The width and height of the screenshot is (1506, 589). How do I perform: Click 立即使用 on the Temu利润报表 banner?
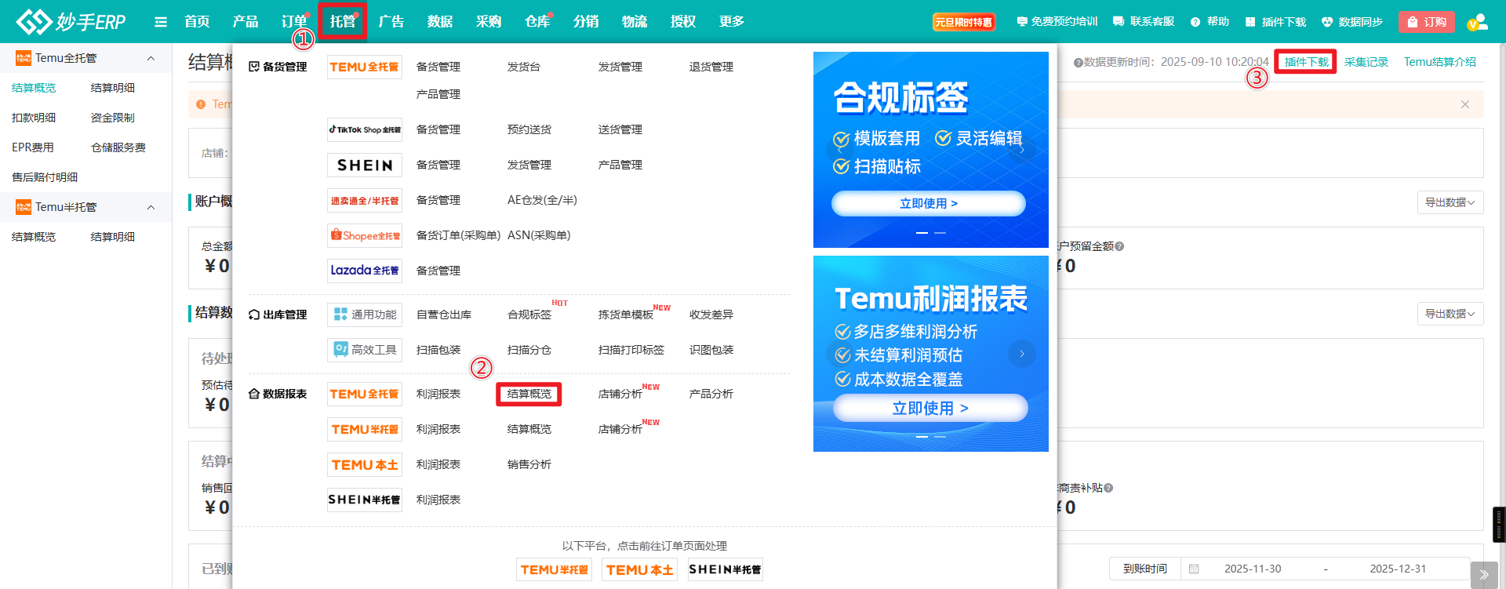pos(930,408)
